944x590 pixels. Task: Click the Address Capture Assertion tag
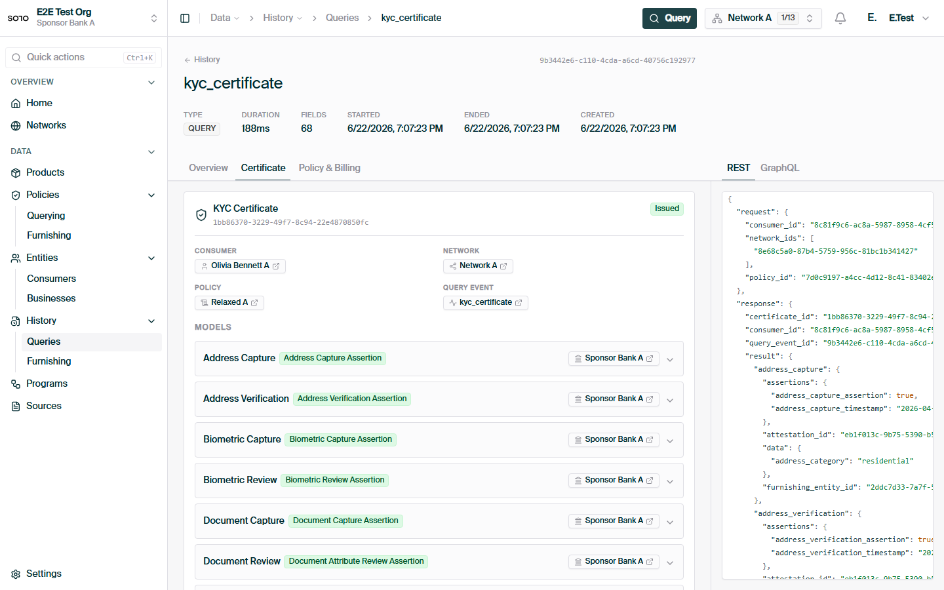pyautogui.click(x=332, y=359)
